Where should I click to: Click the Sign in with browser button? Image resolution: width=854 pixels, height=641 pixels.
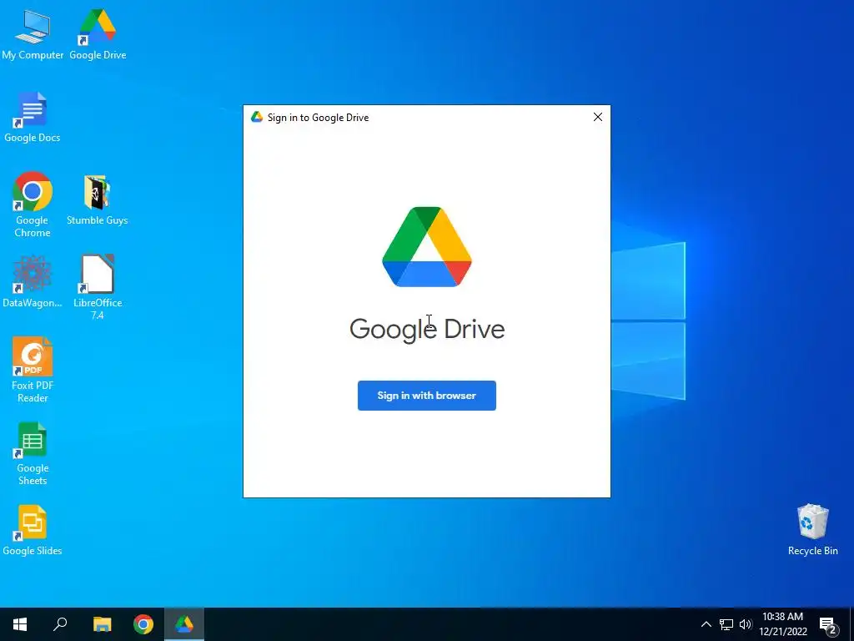click(426, 395)
